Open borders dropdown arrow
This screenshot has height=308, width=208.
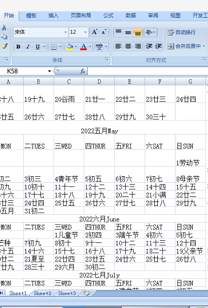point(61,46)
